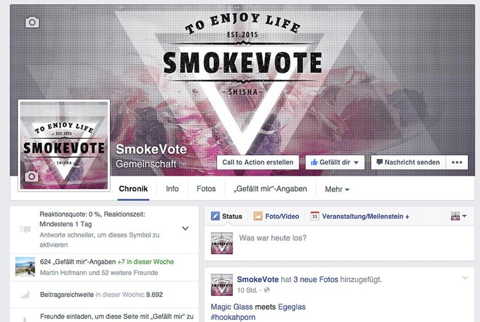This screenshot has height=322, width=480.
Task: Click the globe privacy icon on post
Action: point(267,290)
